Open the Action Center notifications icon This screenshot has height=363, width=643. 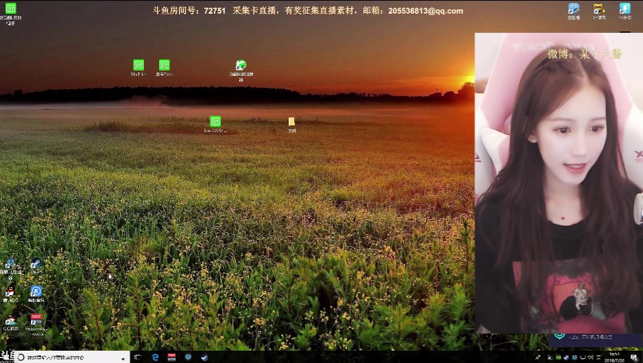point(634,358)
